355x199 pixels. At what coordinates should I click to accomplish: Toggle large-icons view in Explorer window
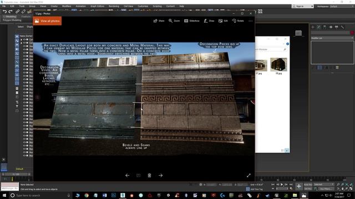coord(287,150)
